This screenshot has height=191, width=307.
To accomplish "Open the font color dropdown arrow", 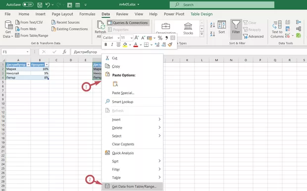I will pos(141,45).
